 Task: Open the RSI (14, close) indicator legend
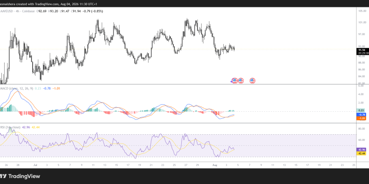tap(10, 127)
